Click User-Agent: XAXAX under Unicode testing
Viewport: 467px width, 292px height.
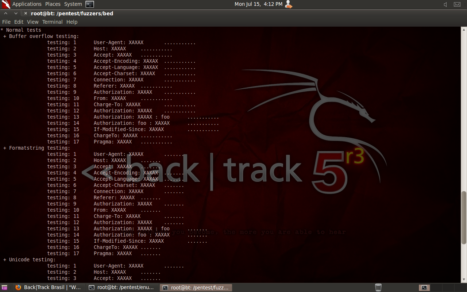point(119,266)
